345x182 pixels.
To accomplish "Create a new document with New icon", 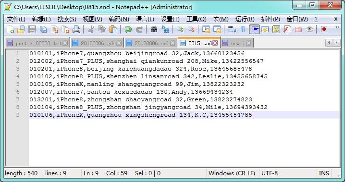I will click(11, 29).
